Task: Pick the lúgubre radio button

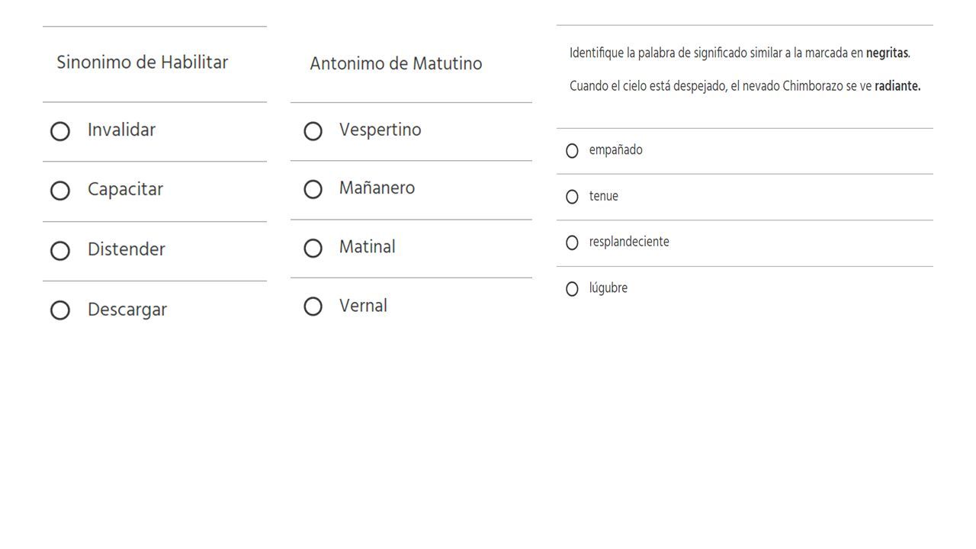Action: 572,289
